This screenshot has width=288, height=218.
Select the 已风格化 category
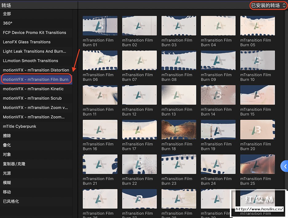click(x=36, y=201)
